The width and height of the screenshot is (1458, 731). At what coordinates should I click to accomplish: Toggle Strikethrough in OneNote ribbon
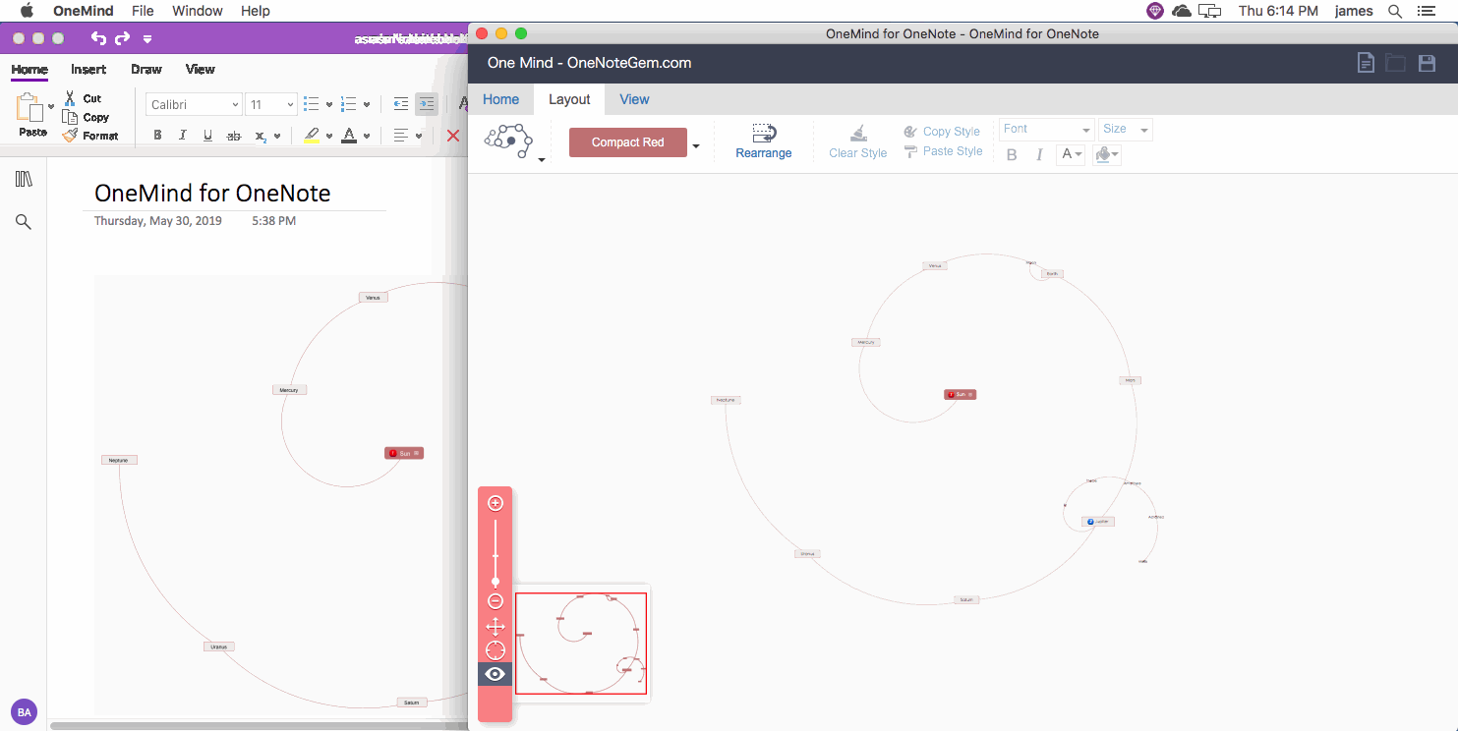[x=233, y=136]
